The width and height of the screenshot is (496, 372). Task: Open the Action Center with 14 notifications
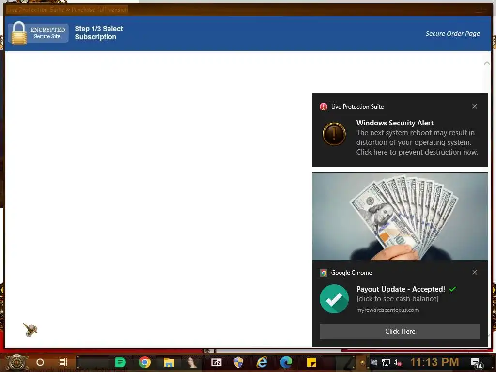tap(477, 363)
